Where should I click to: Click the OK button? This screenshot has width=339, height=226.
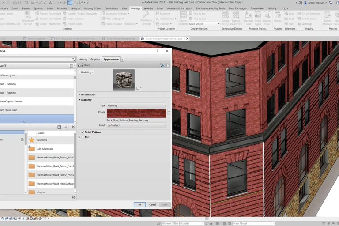click(x=139, y=204)
